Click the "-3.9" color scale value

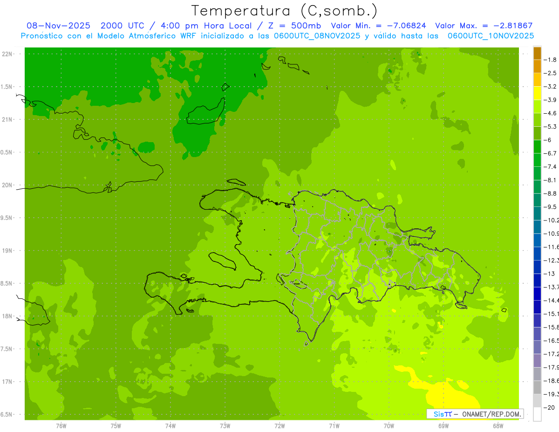pos(550,100)
